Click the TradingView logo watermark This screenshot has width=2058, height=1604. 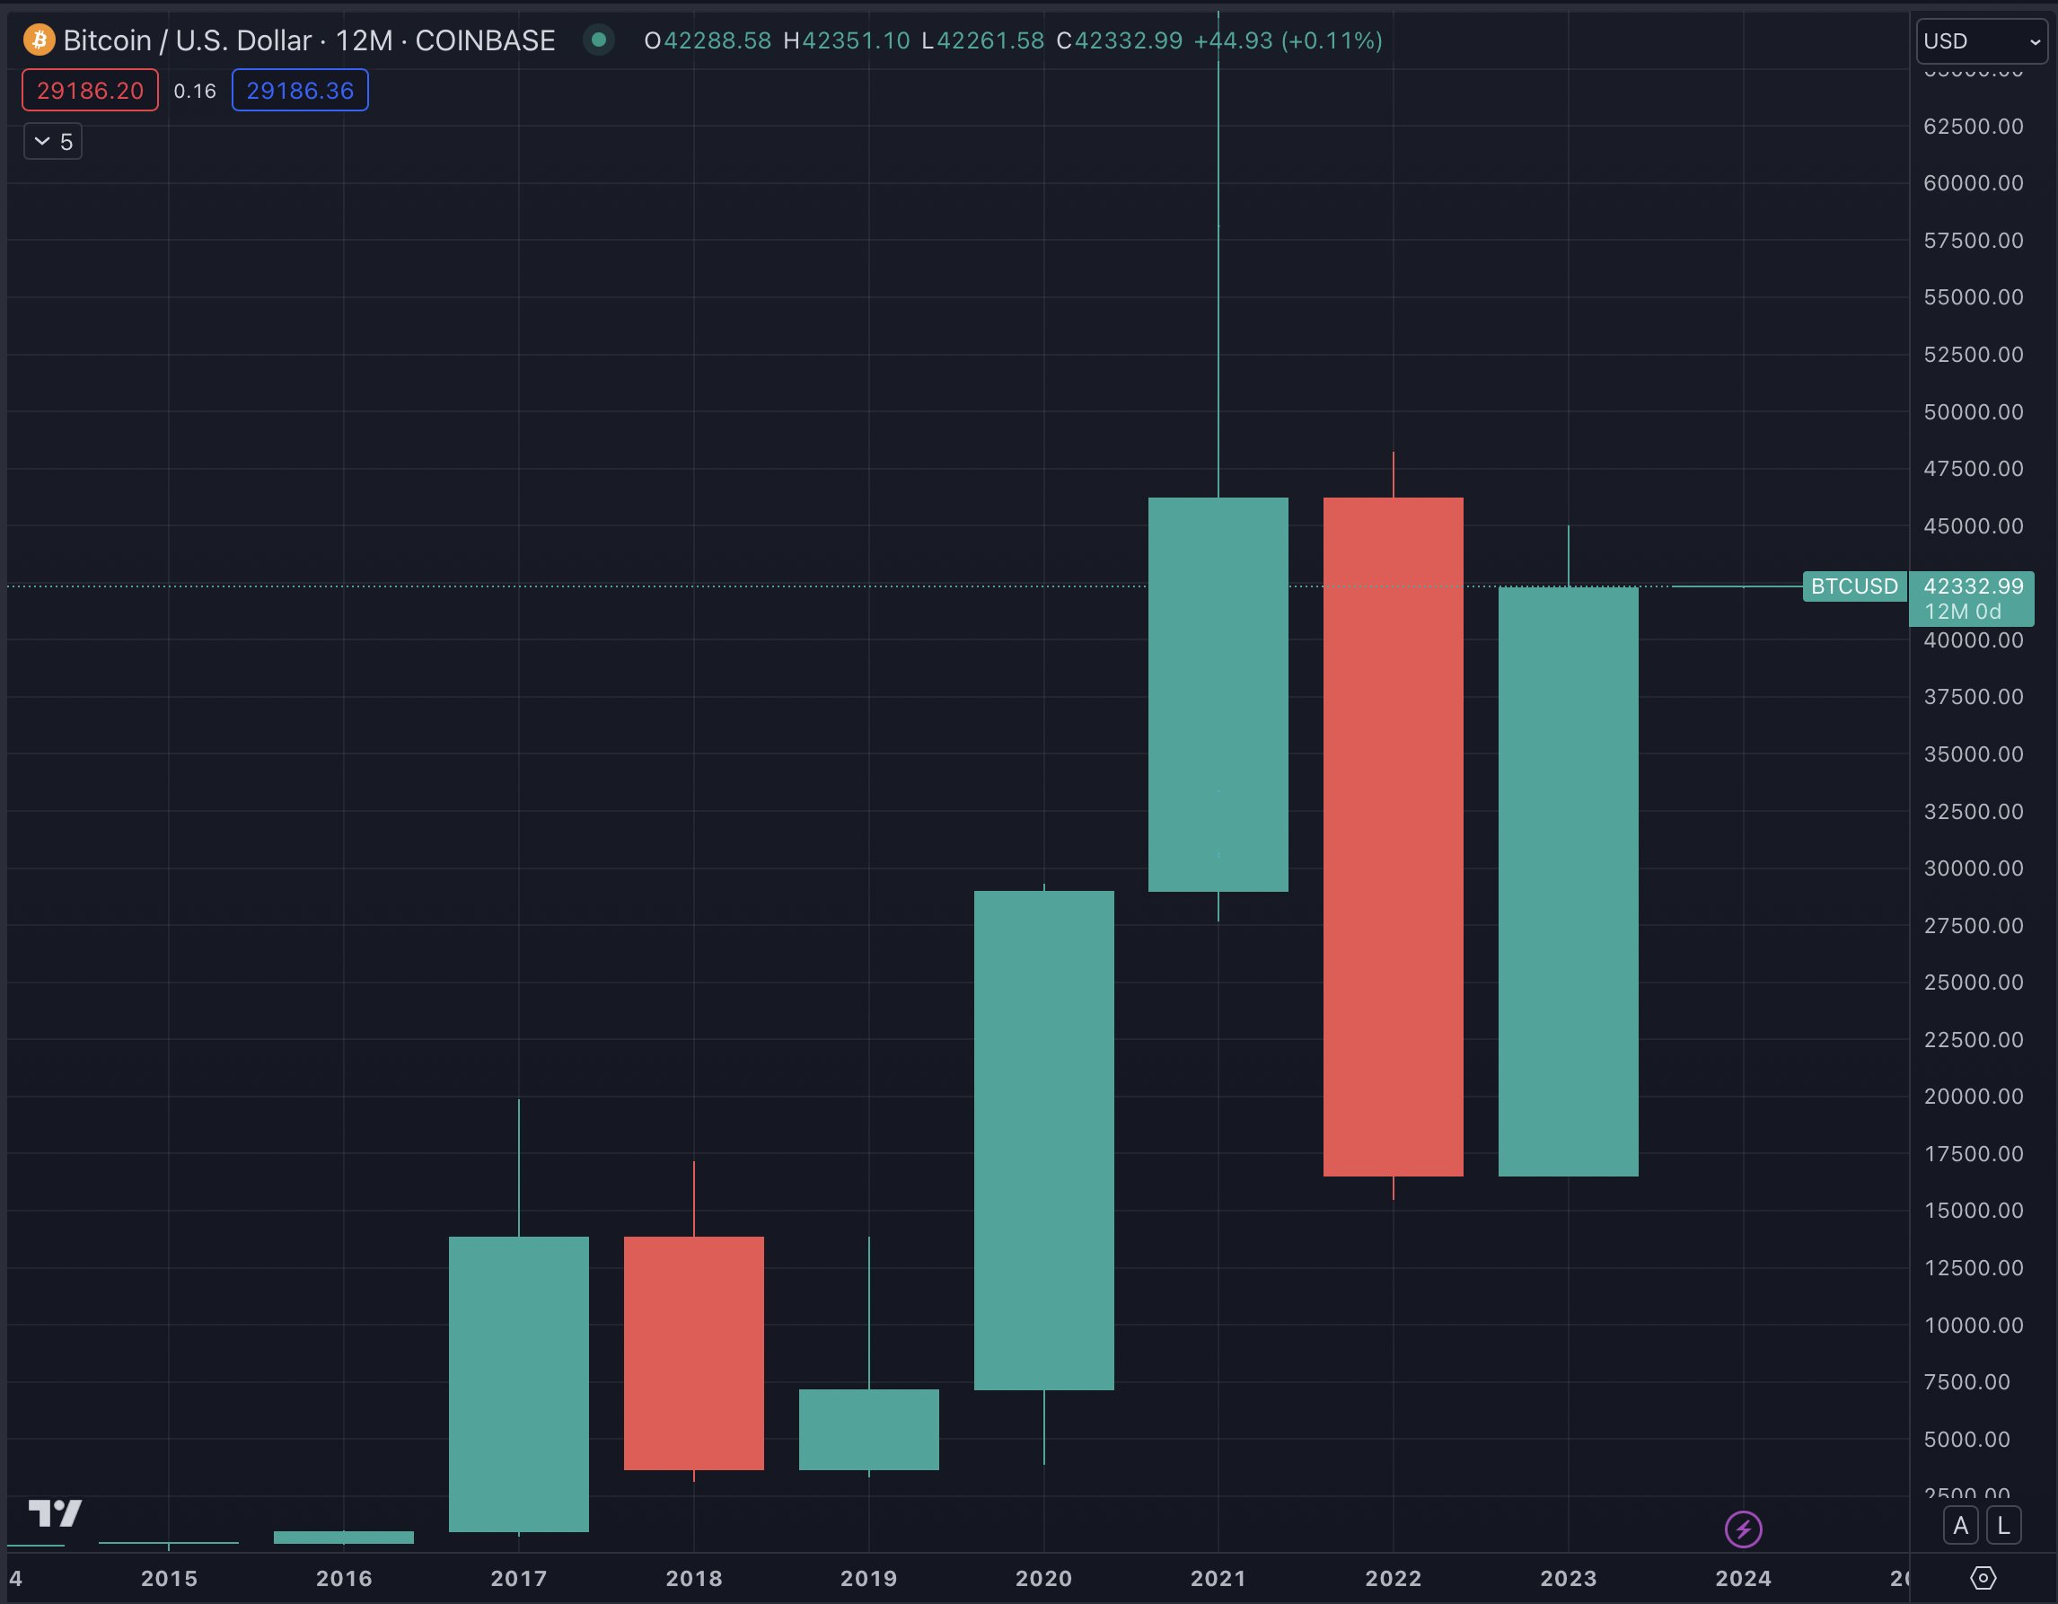(x=55, y=1512)
